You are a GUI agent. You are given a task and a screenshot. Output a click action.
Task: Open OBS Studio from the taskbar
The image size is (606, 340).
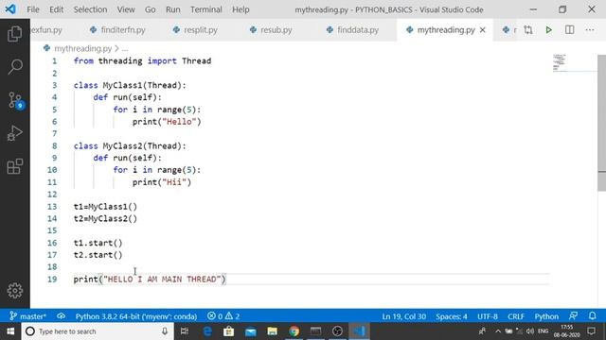(x=337, y=331)
